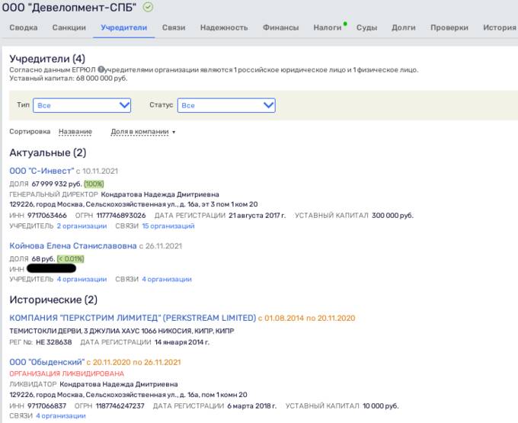Open 15 организаций connections link

(168, 226)
